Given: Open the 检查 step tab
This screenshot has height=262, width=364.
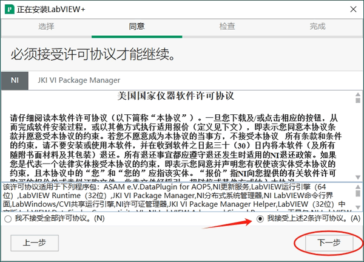Looking at the screenshot, I should 227,26.
